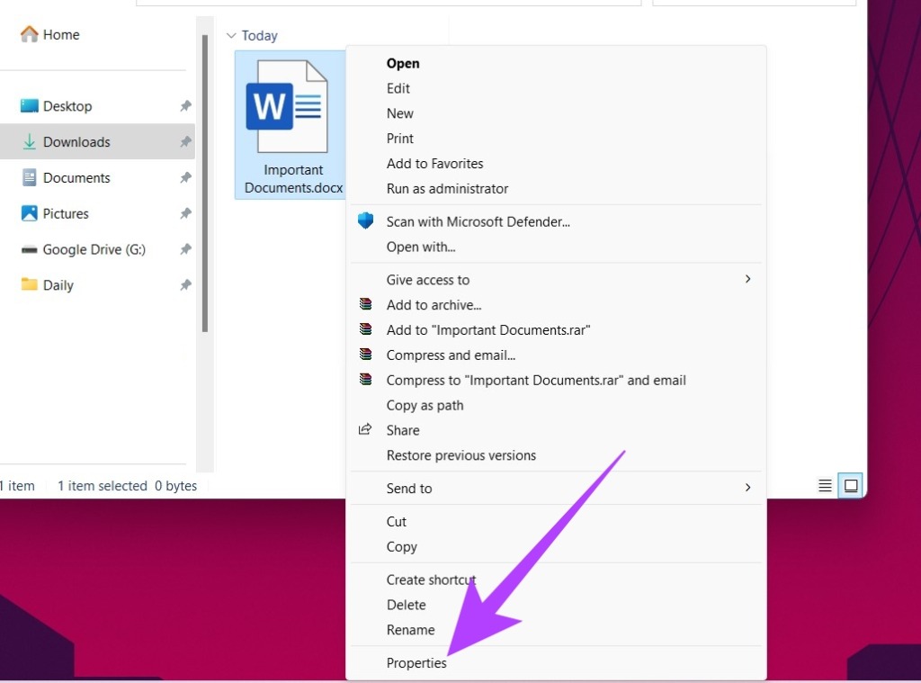
Task: Click the Microsoft Defender shield icon
Action: 365,221
